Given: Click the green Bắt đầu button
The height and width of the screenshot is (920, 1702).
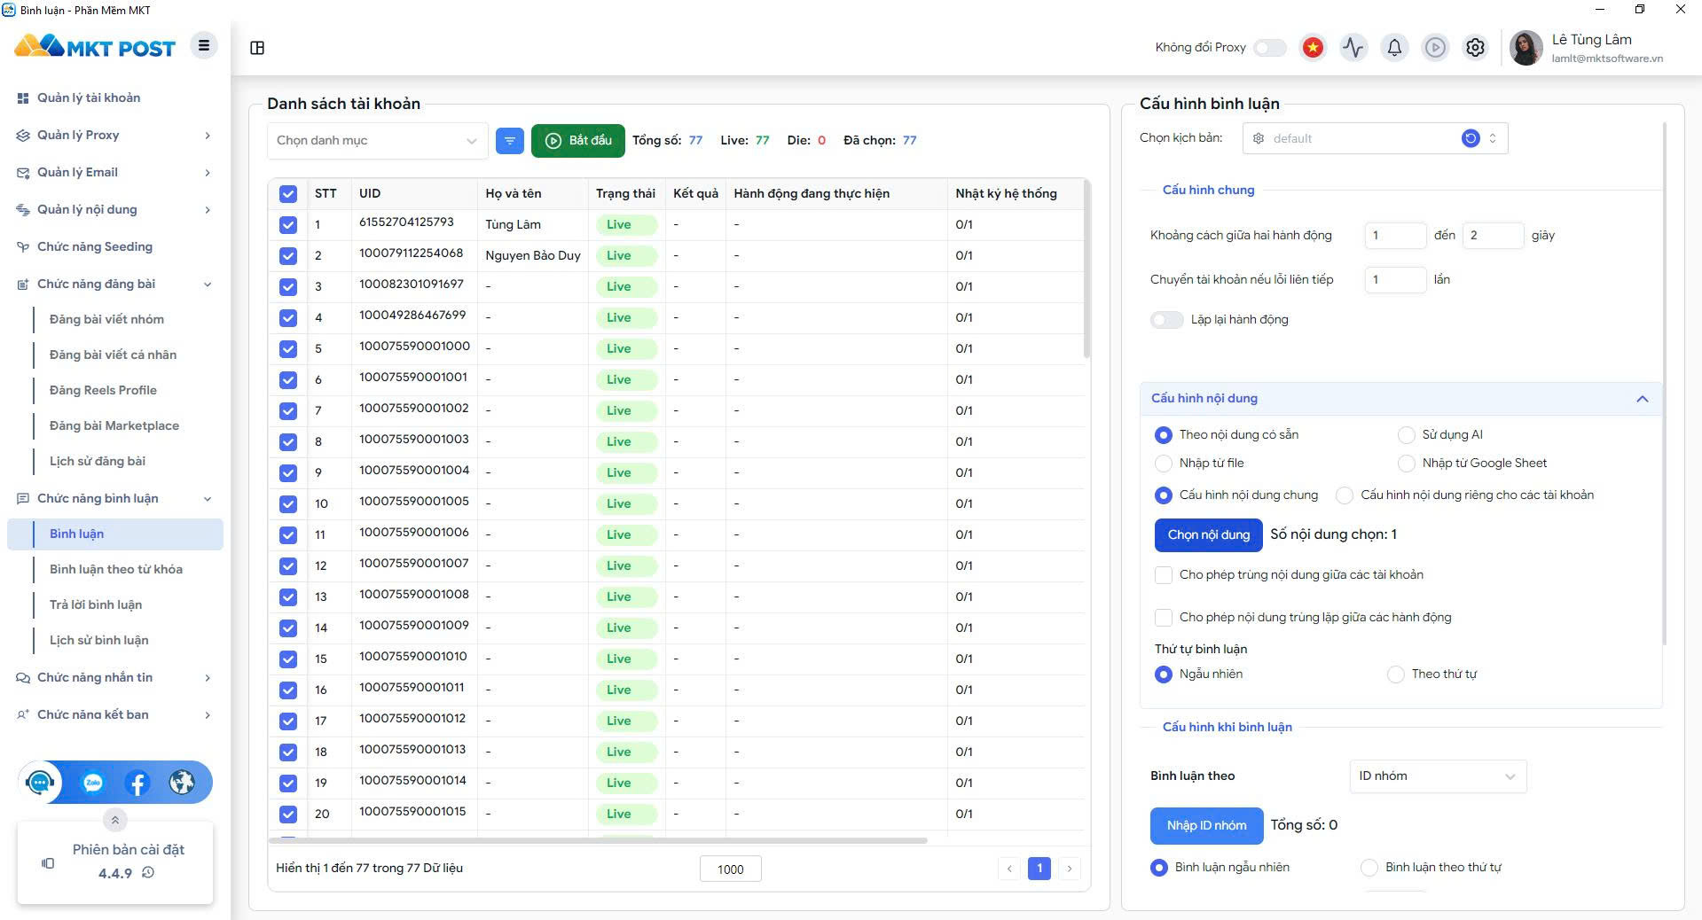Looking at the screenshot, I should (577, 141).
